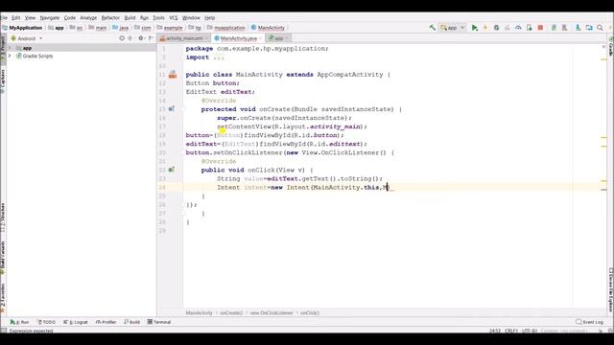Click the CRLF line separator status entry
The image size is (614, 345).
pyautogui.click(x=511, y=331)
